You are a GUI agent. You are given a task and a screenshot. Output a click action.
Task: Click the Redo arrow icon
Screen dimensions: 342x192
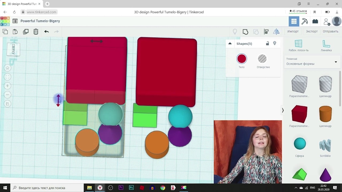tap(56, 31)
